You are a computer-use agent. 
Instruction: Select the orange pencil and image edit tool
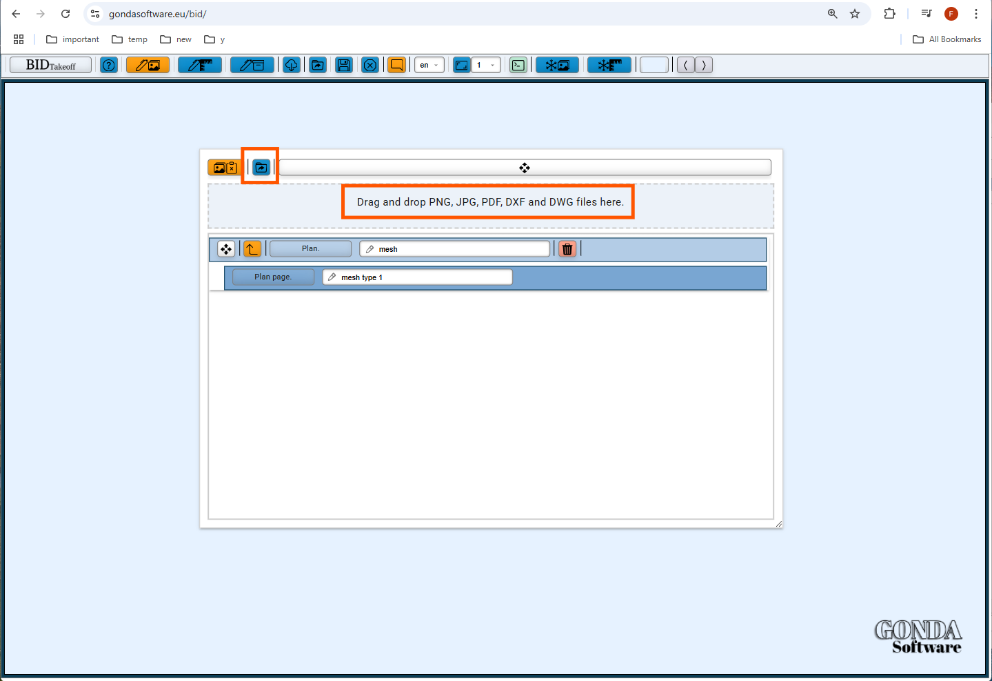(148, 65)
